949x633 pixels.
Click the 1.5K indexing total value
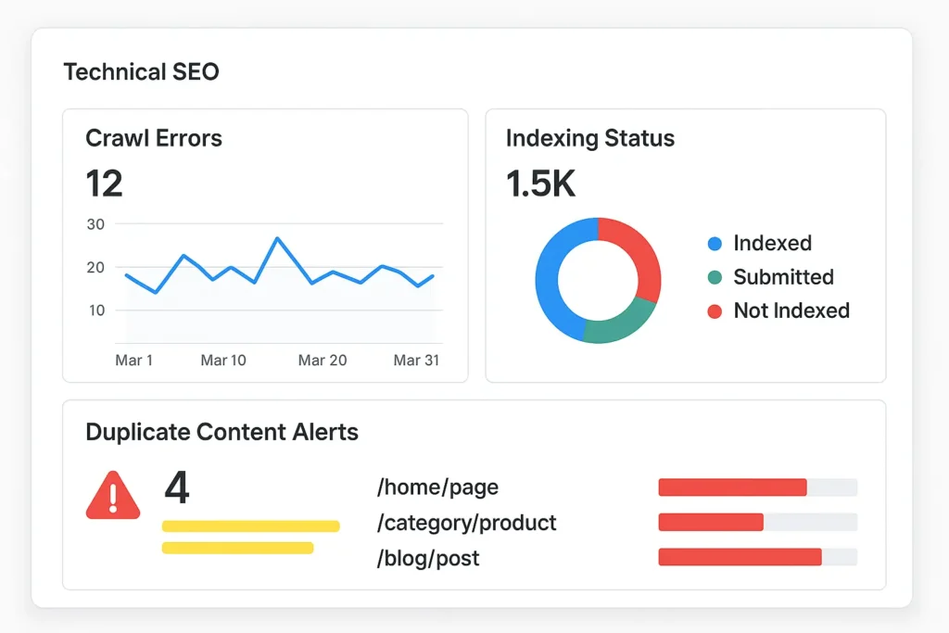coord(541,184)
